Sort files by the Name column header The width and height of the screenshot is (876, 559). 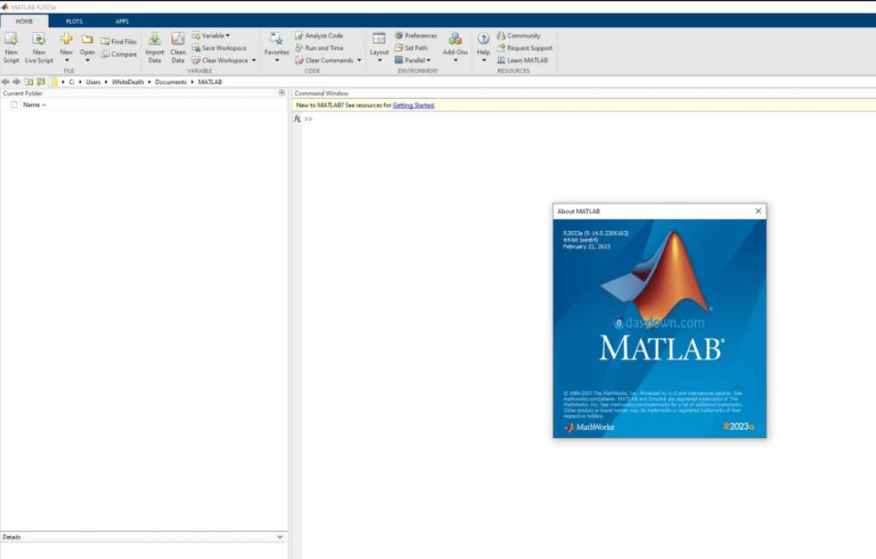coord(34,104)
